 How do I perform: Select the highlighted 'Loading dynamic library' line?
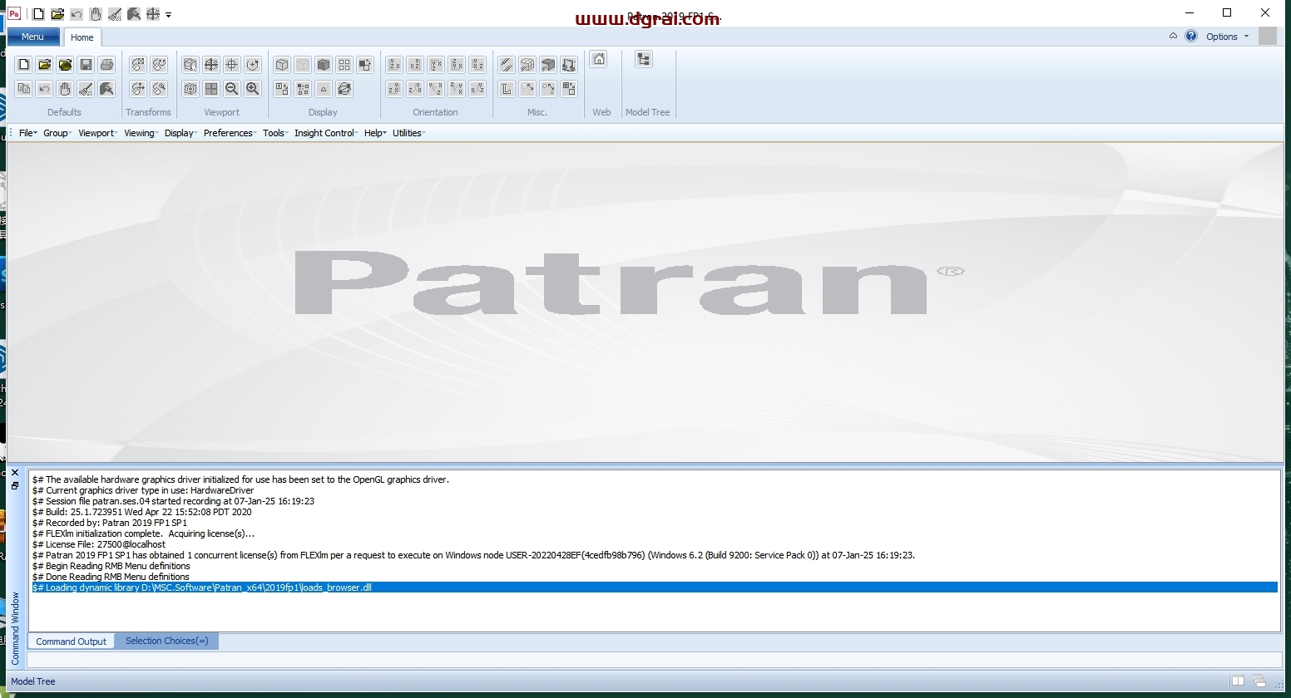pyautogui.click(x=654, y=587)
